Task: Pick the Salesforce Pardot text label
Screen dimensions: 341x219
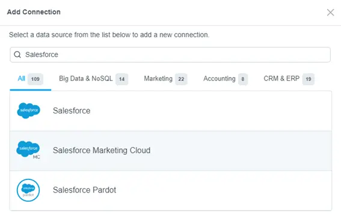Action: tap(84, 190)
